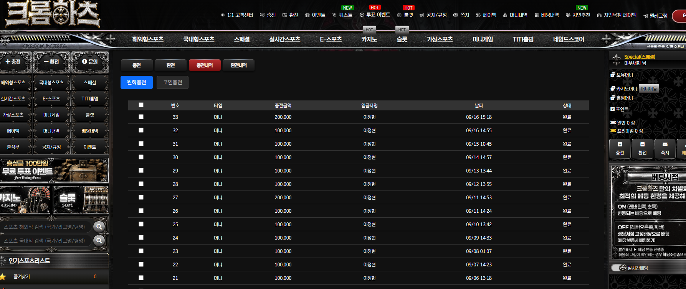This screenshot has height=289, width=686.
Task: Click the overseas sports search input field
Action: pos(46,227)
